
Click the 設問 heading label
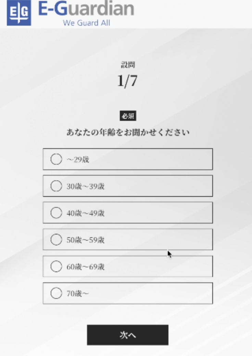pos(128,65)
